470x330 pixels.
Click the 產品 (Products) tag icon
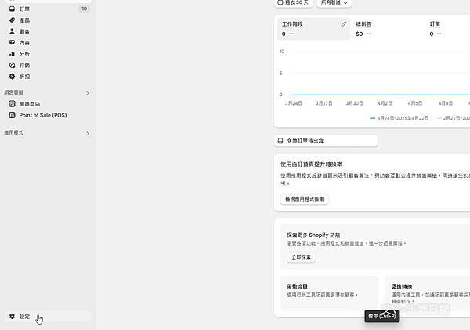click(x=12, y=20)
